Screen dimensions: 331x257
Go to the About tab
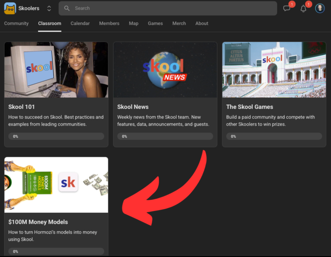coord(202,23)
